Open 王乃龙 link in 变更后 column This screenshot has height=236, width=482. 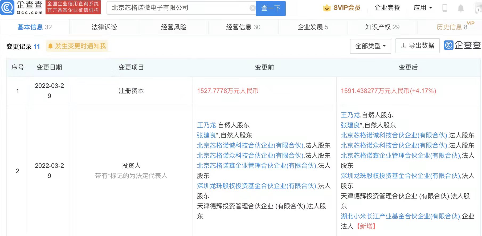(350, 115)
